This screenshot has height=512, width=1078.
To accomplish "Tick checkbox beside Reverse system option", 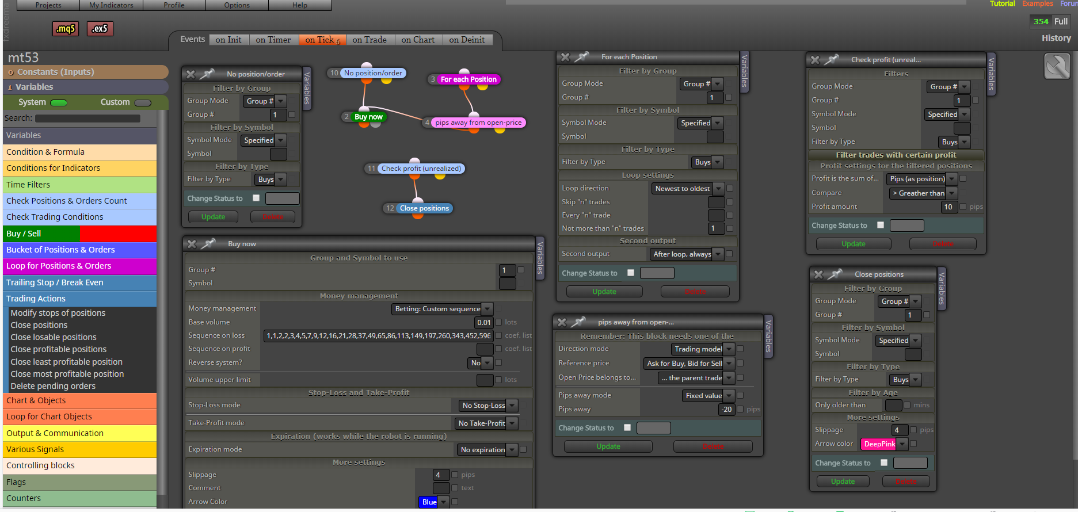I will click(x=498, y=362).
